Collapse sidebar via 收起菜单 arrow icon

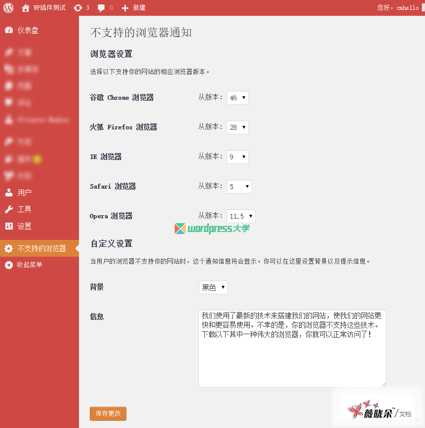(x=9, y=265)
